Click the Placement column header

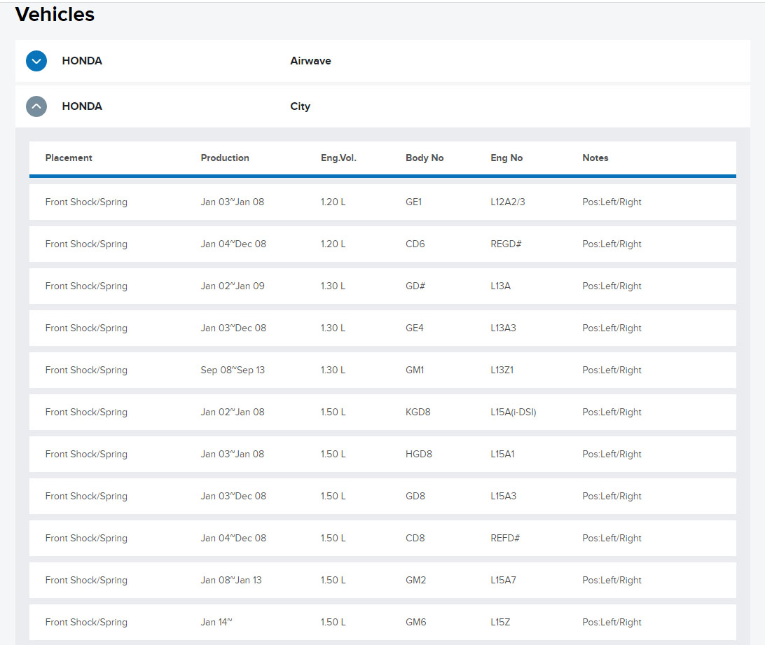69,158
